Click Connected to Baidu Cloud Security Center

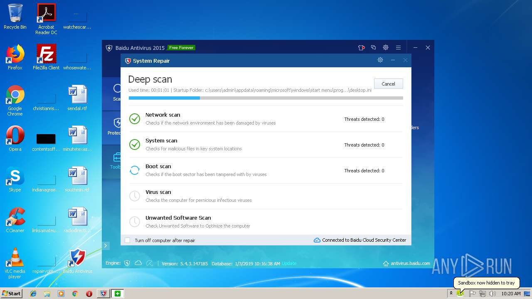[364, 240]
